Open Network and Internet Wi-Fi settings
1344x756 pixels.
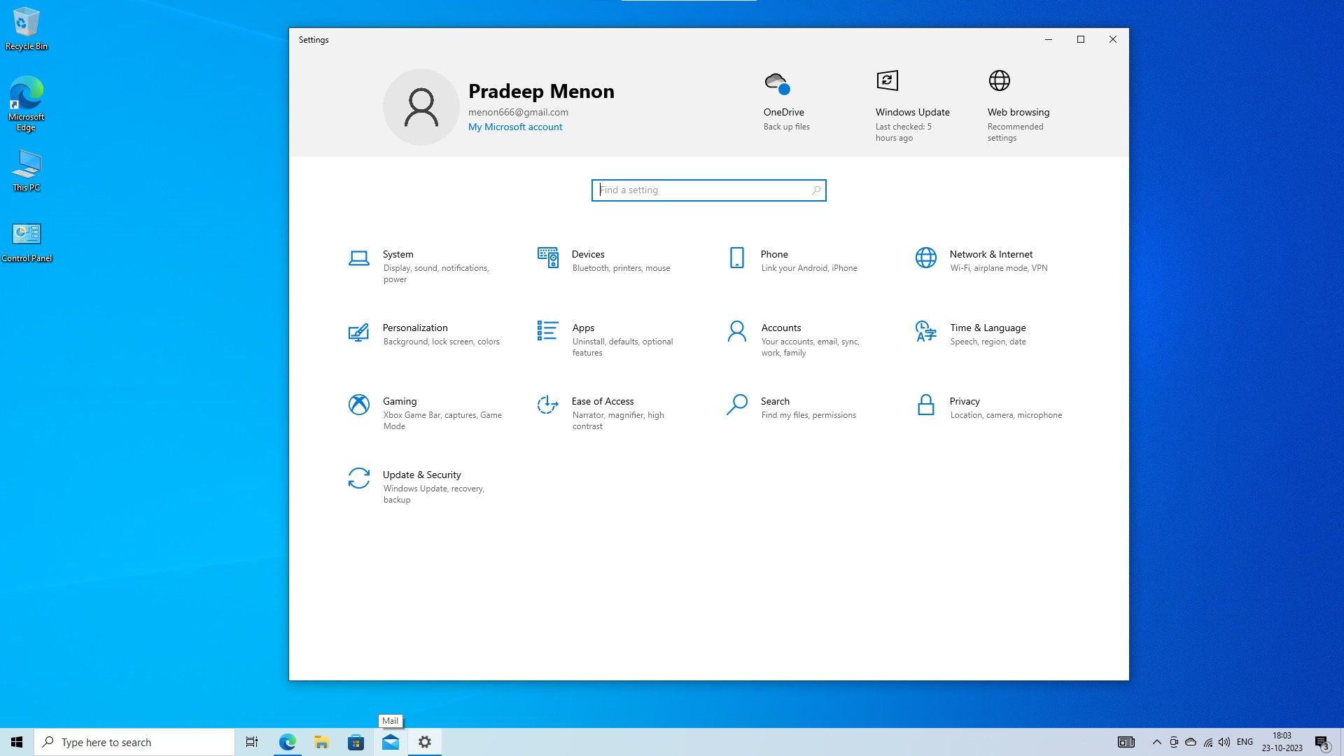[x=991, y=260]
